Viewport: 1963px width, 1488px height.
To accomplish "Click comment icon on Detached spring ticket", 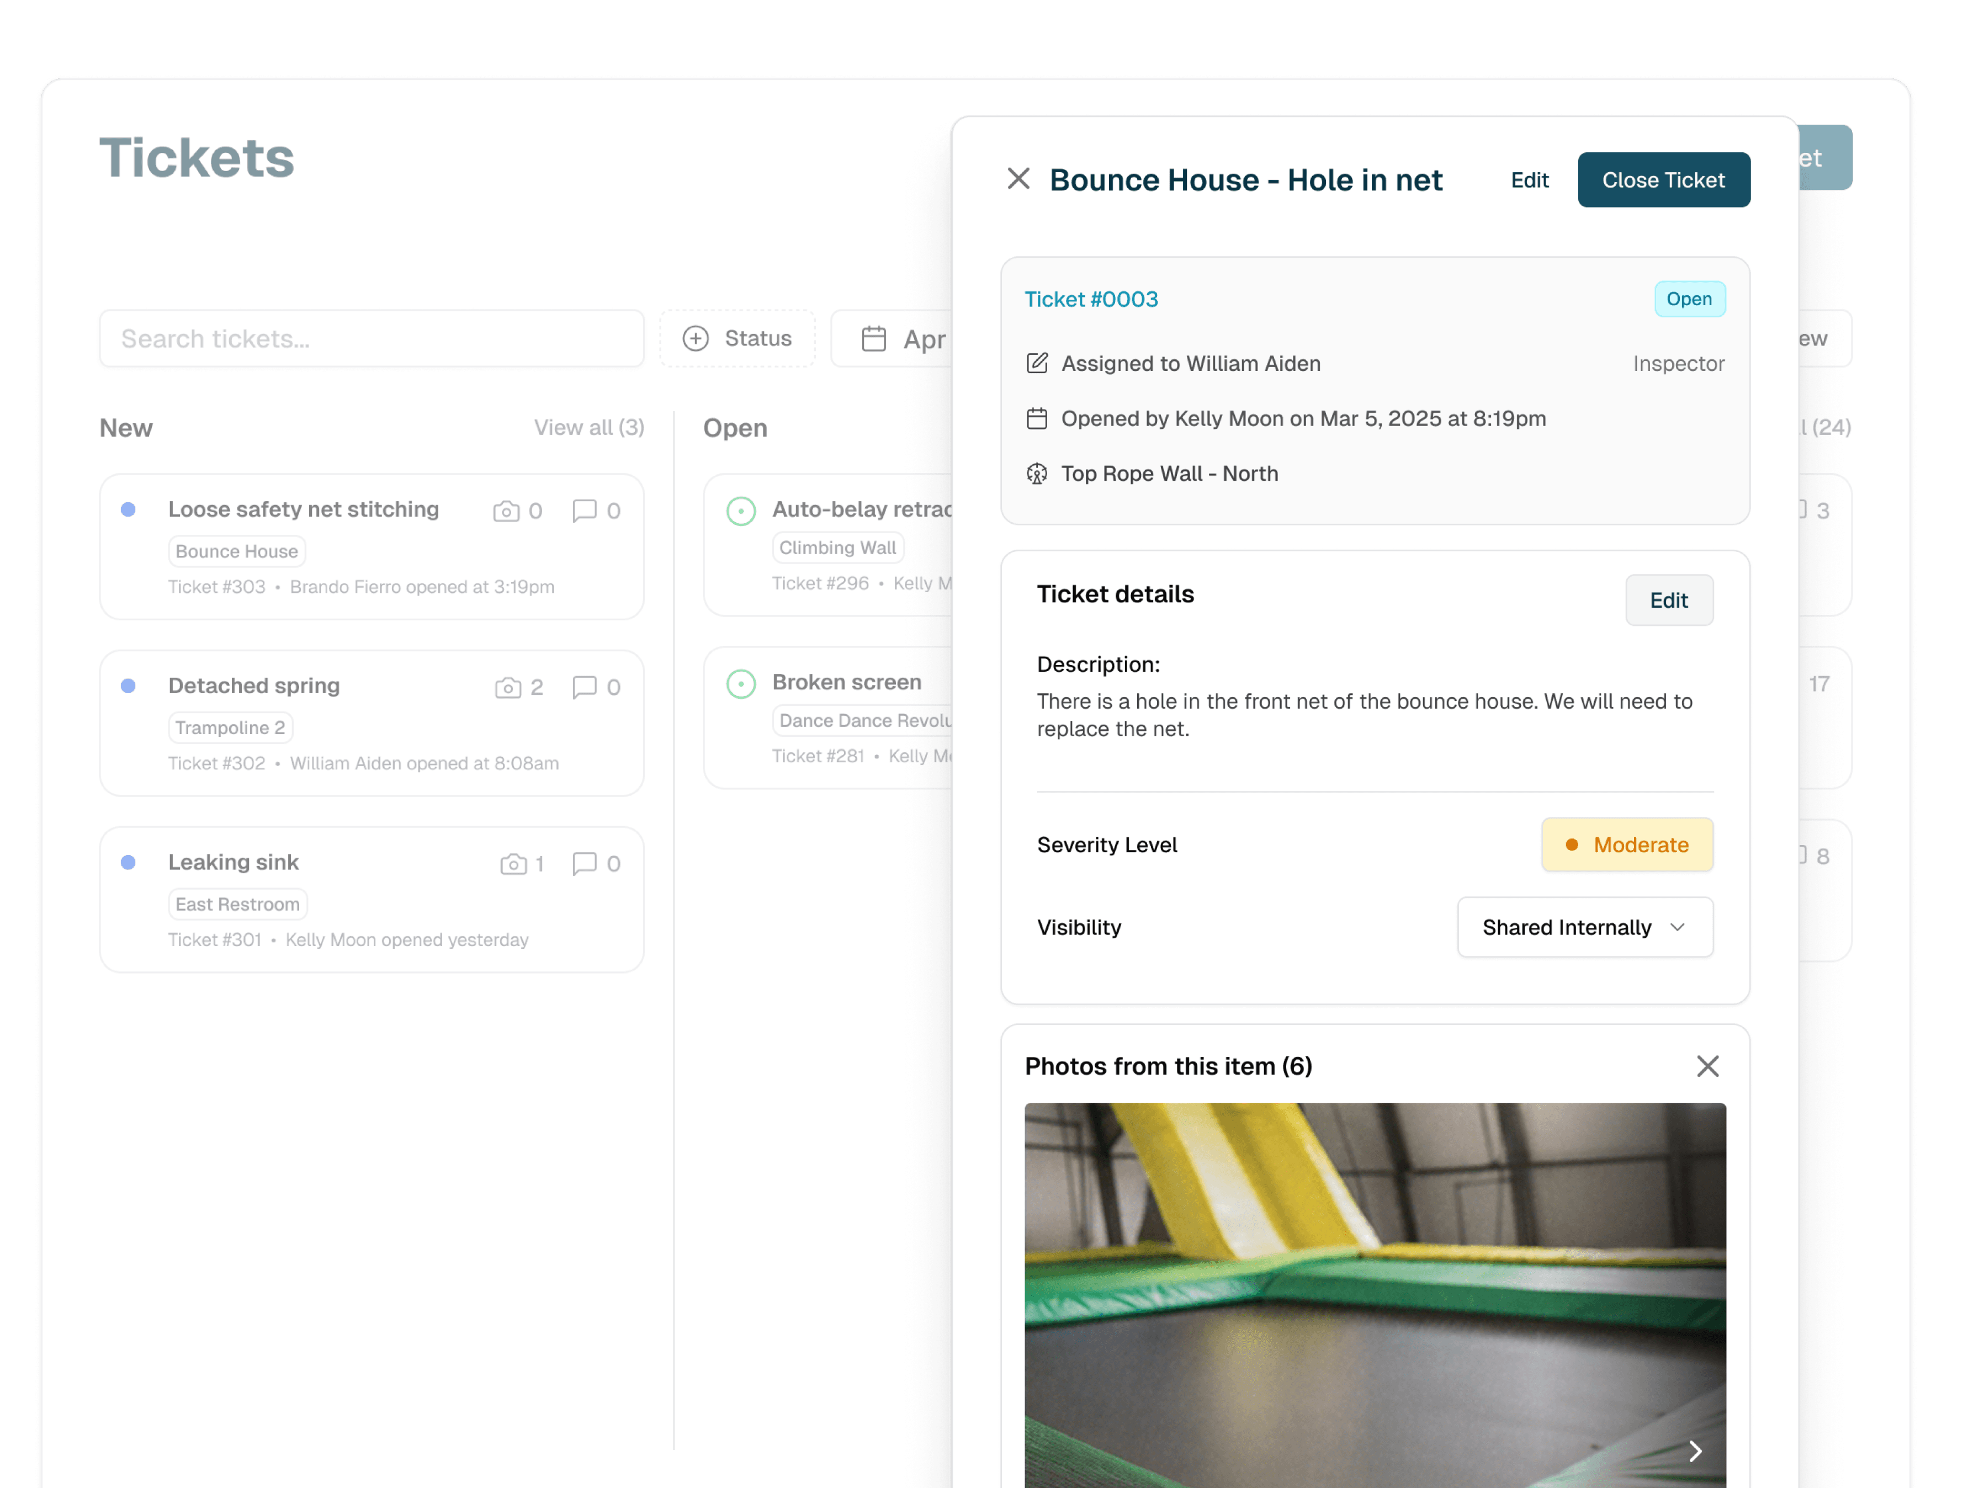I will click(584, 688).
